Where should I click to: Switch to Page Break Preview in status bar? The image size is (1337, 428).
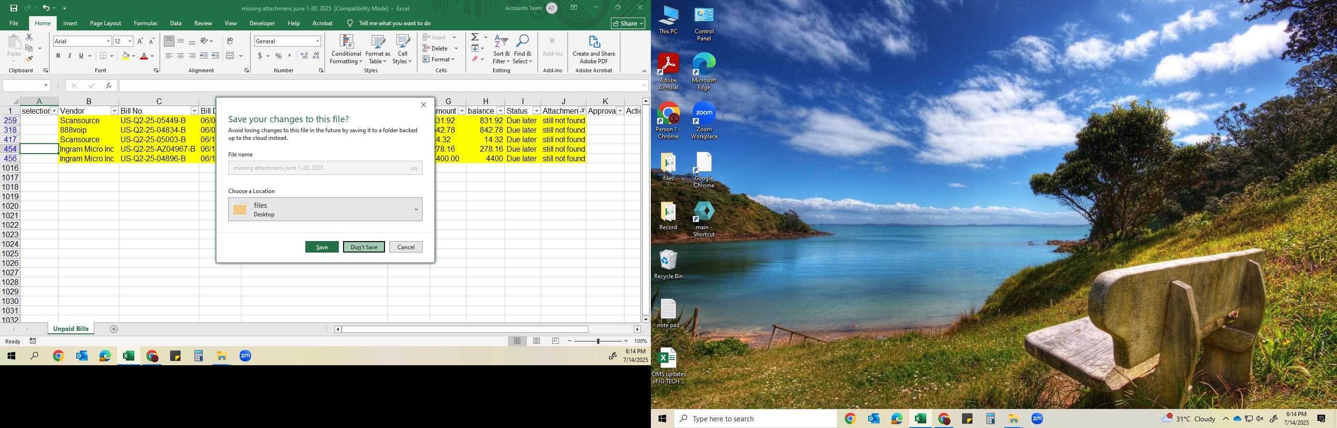(556, 341)
